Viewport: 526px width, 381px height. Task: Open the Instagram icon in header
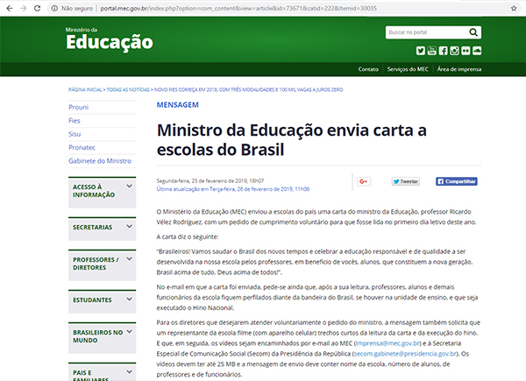tap(455, 51)
